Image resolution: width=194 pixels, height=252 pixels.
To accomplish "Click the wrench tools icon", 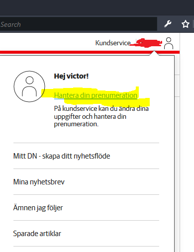I will pos(168,24).
